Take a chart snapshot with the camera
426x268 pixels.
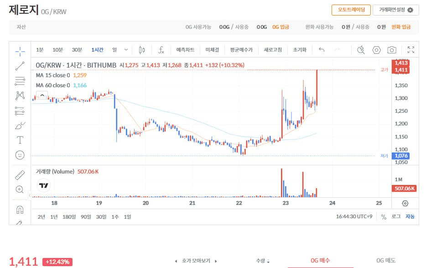391,49
